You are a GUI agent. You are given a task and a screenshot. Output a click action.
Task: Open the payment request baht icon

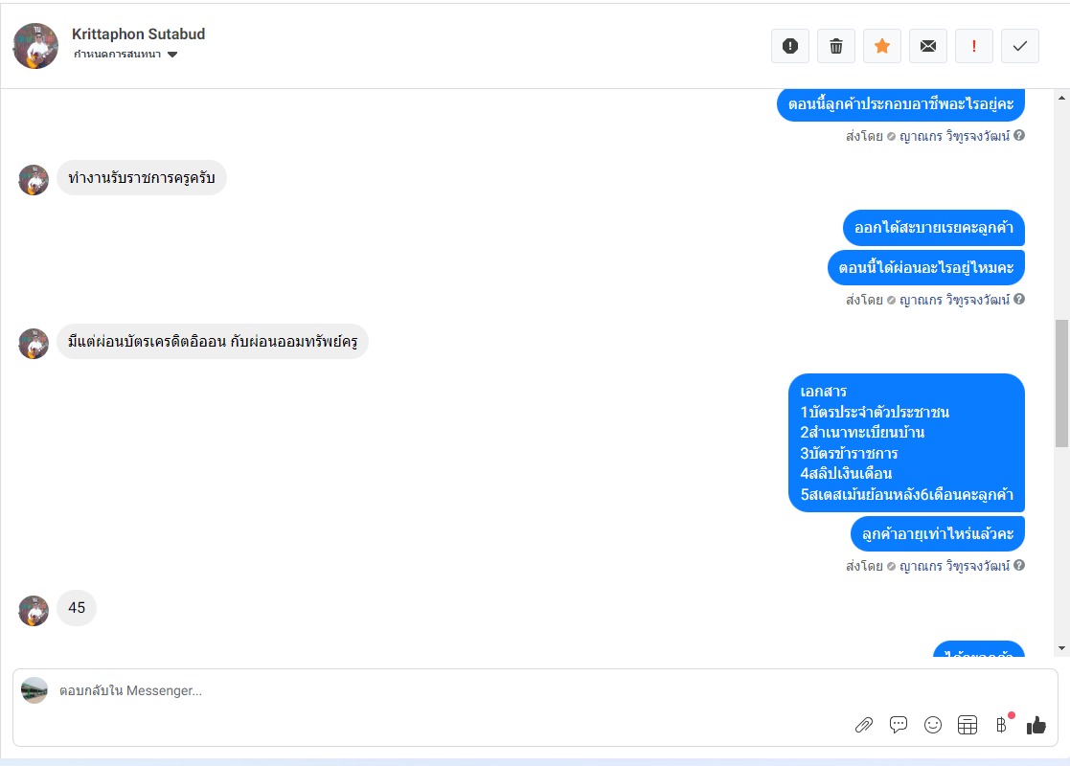click(x=1002, y=724)
